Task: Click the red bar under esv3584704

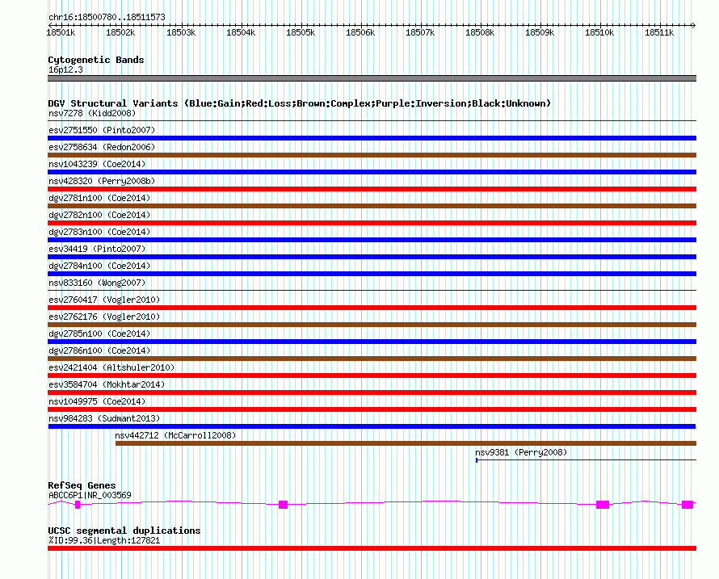Action: click(372, 392)
